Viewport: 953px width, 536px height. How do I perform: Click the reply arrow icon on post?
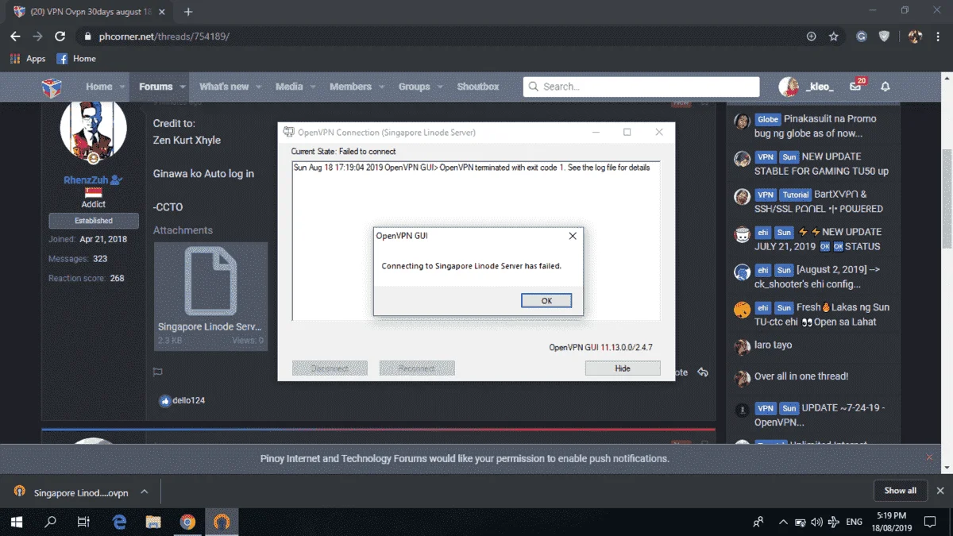tap(703, 372)
